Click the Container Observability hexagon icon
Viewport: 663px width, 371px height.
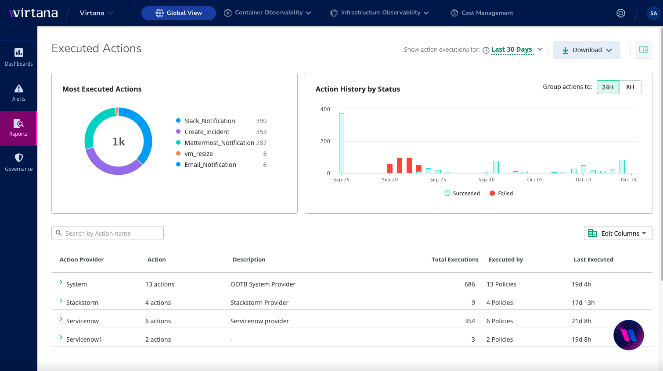[x=228, y=13]
